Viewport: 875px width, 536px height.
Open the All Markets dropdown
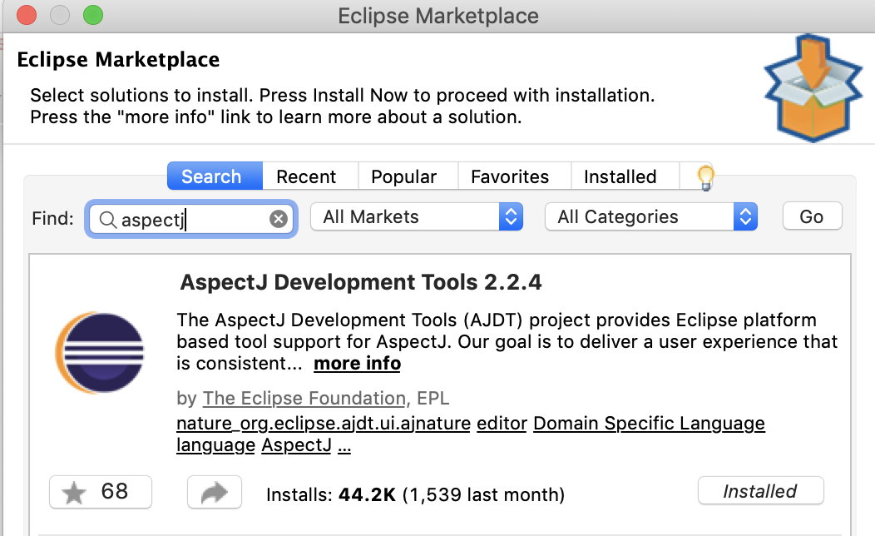pyautogui.click(x=416, y=217)
